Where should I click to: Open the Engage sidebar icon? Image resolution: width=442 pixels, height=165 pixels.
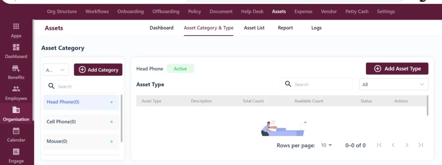16,152
